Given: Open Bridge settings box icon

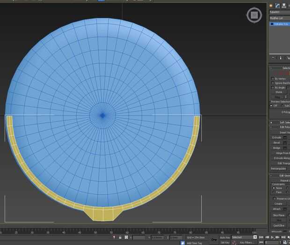Looking at the screenshot, I should [285, 148].
